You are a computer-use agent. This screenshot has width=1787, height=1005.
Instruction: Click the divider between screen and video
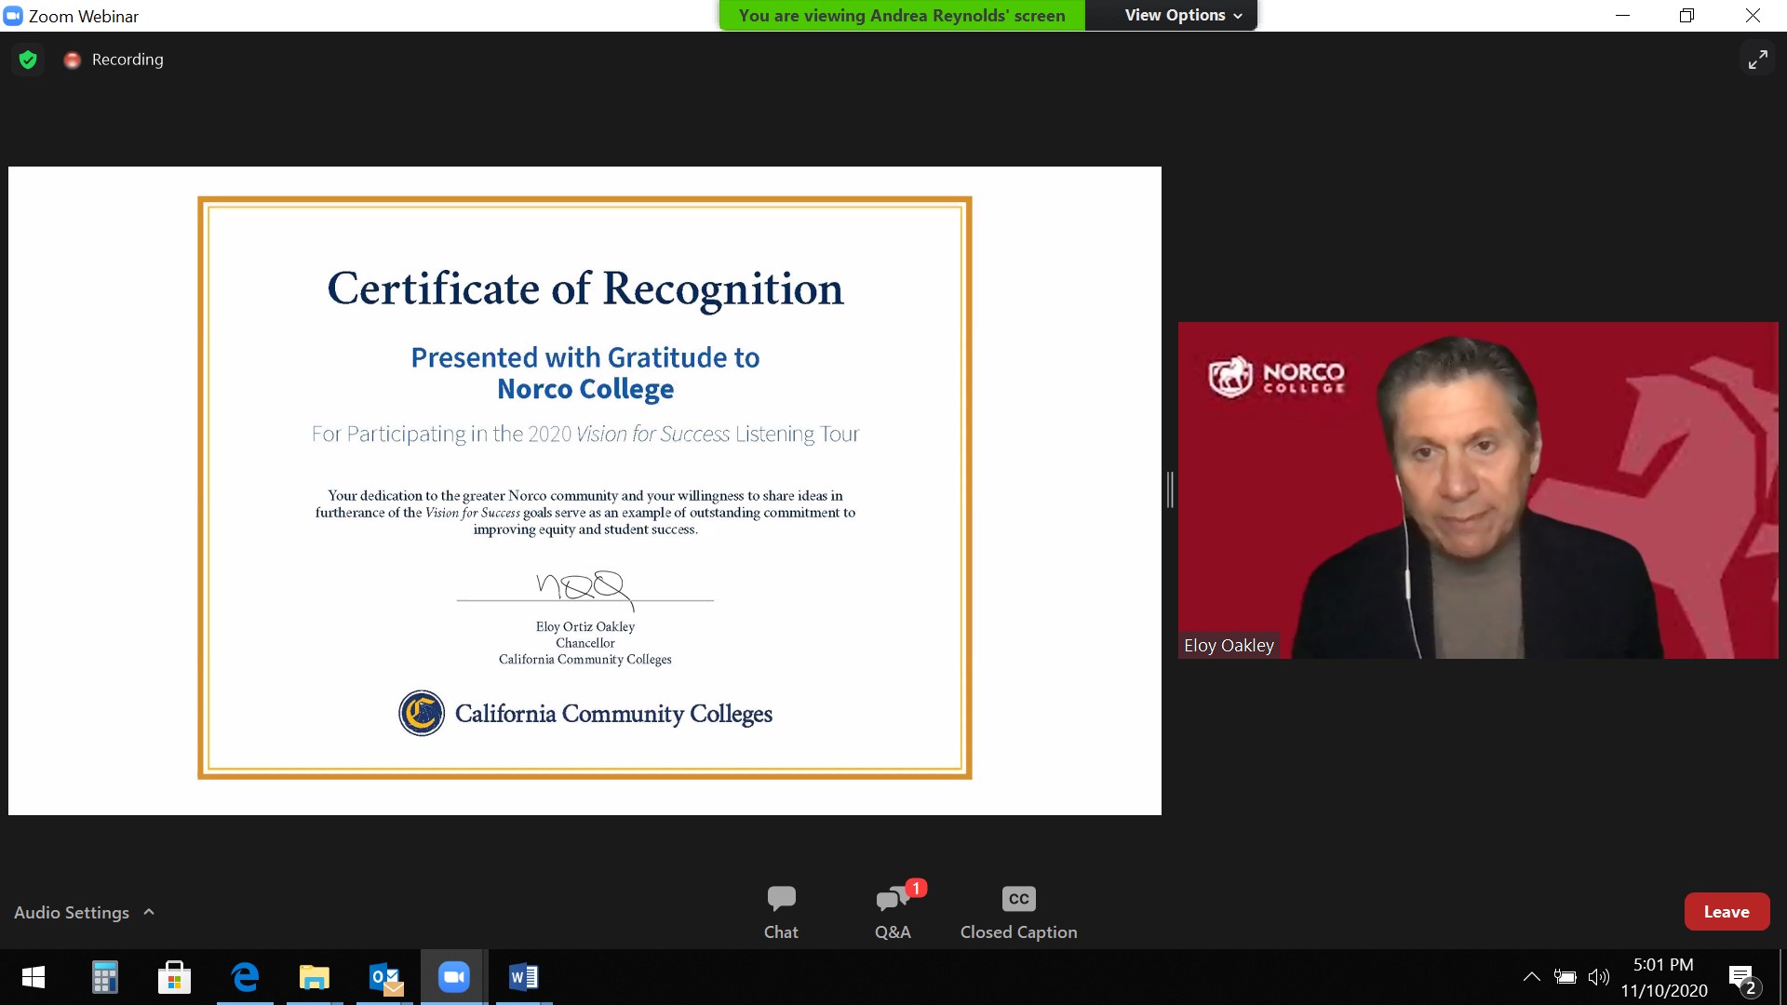point(1170,489)
